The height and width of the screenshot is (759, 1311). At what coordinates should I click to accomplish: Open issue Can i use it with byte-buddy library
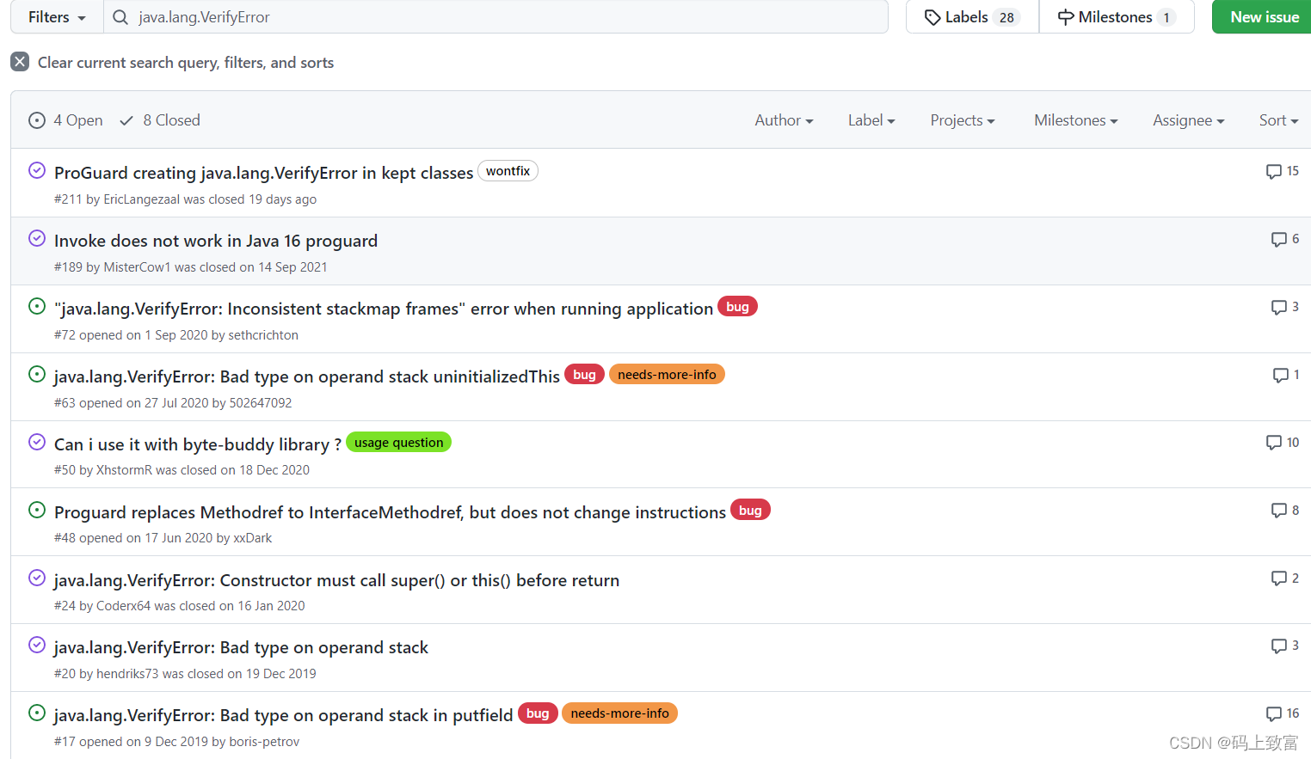click(x=198, y=444)
